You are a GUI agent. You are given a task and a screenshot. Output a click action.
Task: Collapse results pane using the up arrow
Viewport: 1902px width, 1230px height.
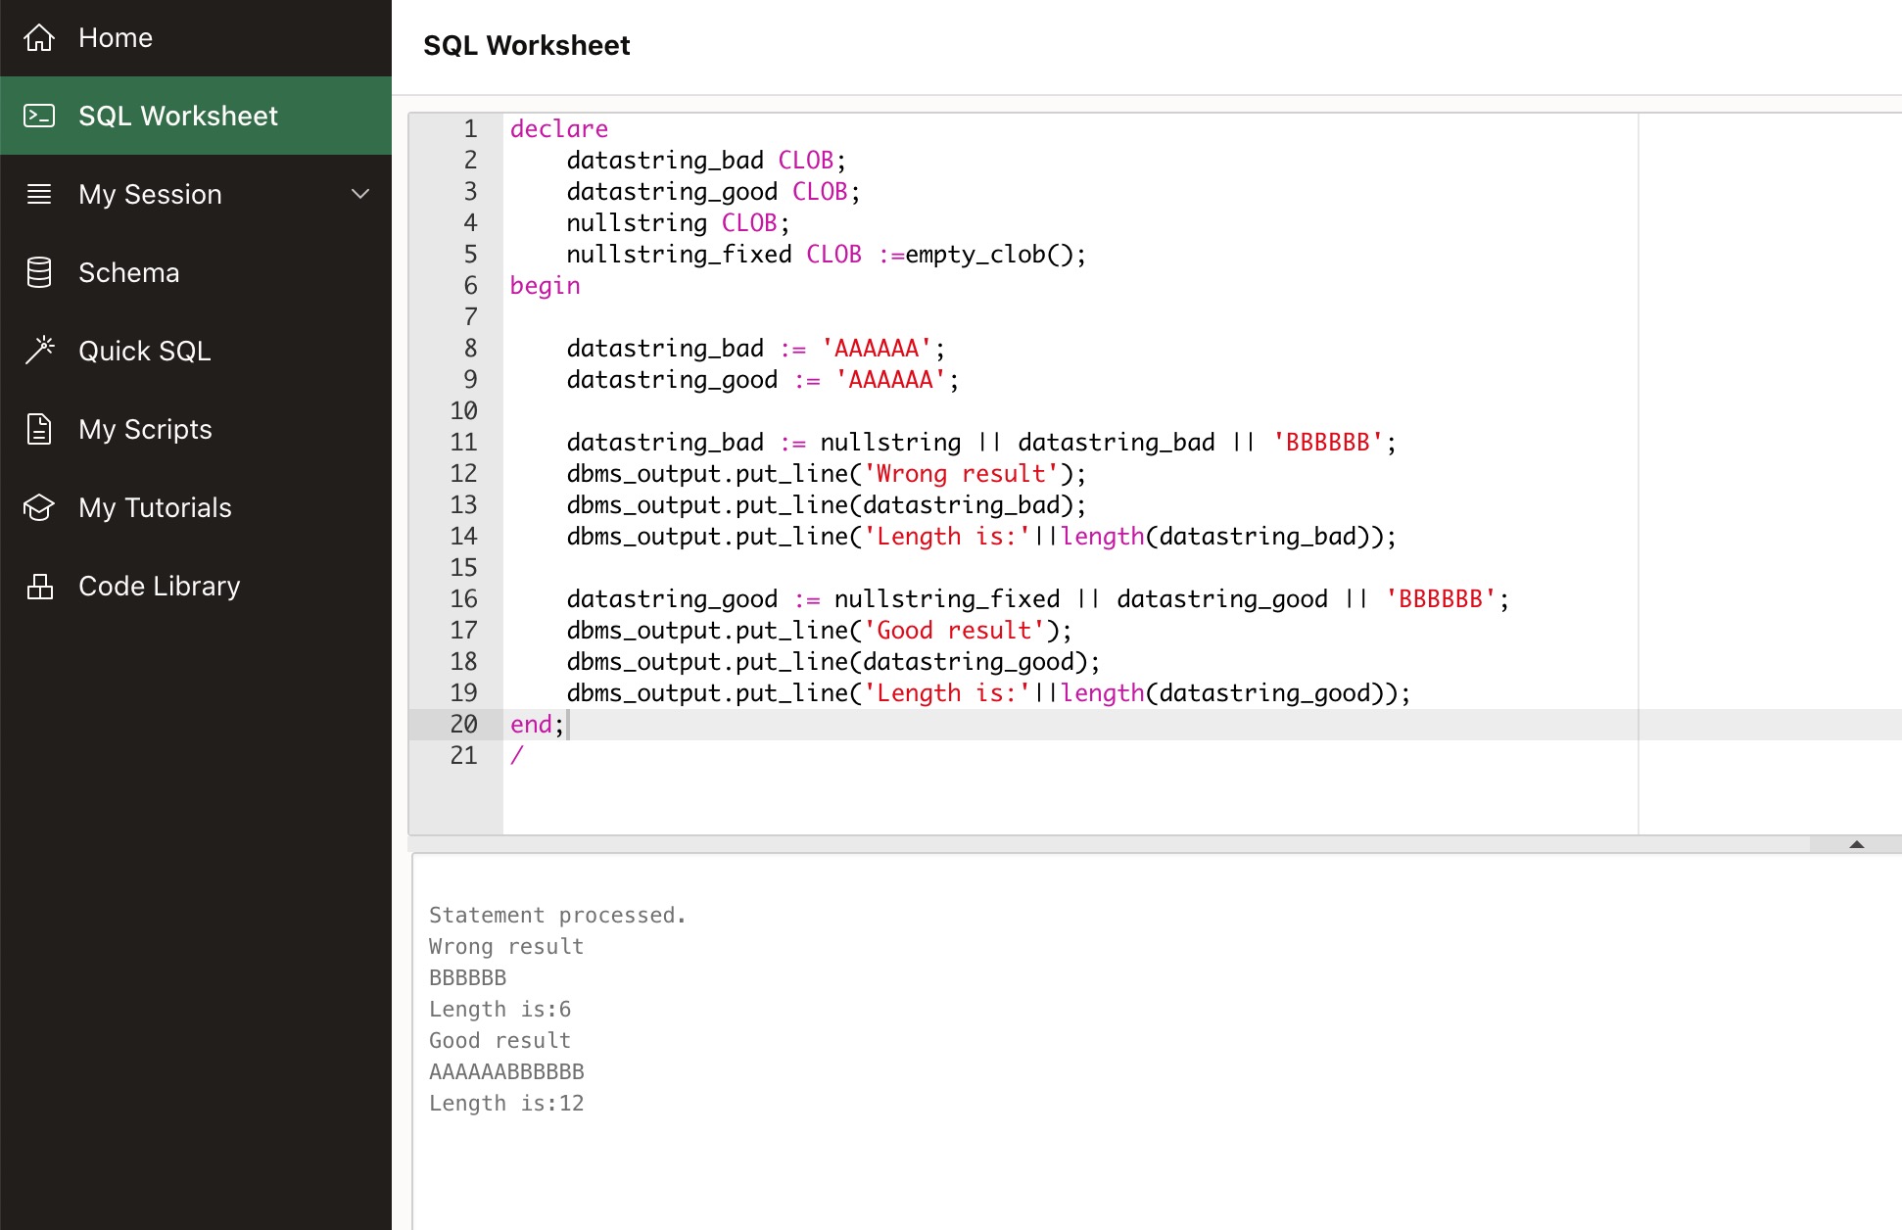coord(1856,844)
